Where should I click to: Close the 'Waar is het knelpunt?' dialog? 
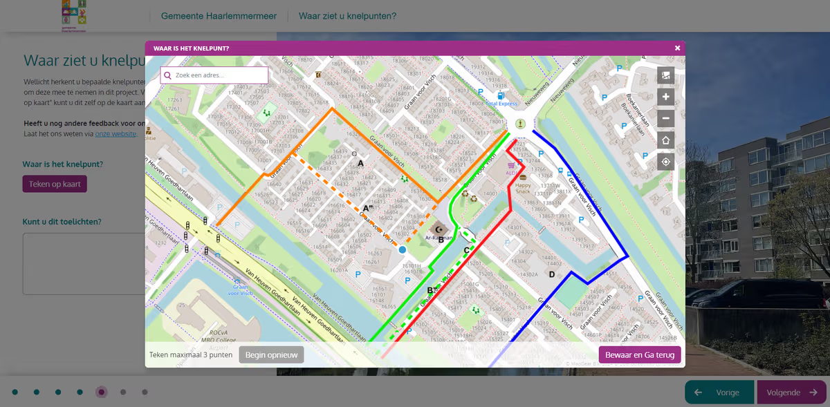coord(677,48)
